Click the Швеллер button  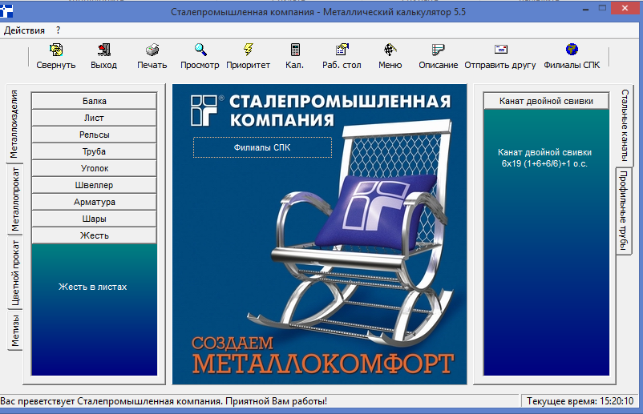[x=95, y=185]
